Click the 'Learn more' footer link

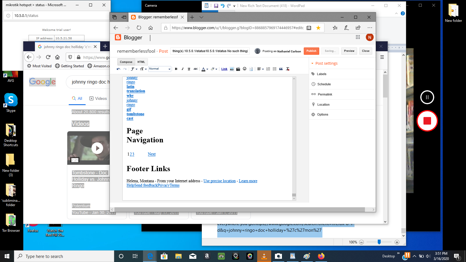coord(248,181)
